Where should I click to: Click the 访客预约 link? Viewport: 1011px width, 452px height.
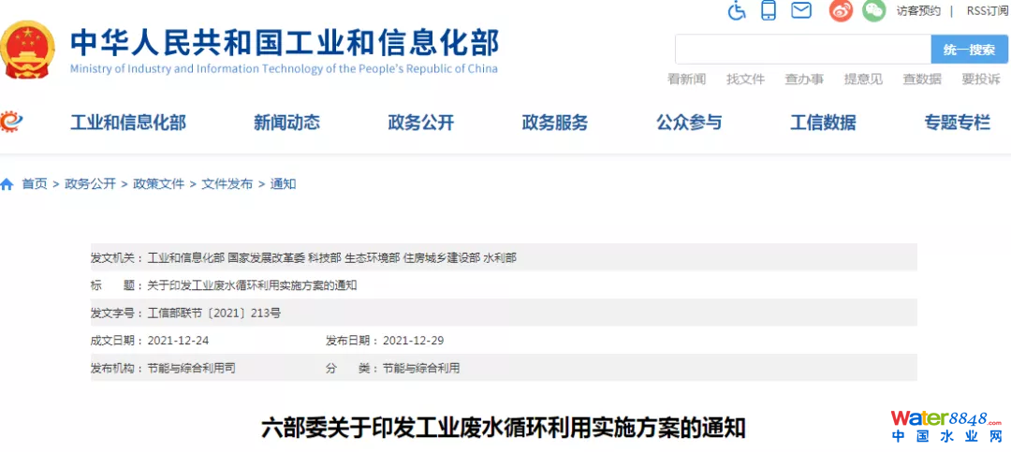[x=918, y=11]
